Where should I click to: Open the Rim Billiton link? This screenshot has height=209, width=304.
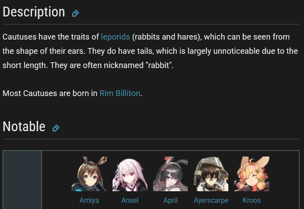pos(120,93)
